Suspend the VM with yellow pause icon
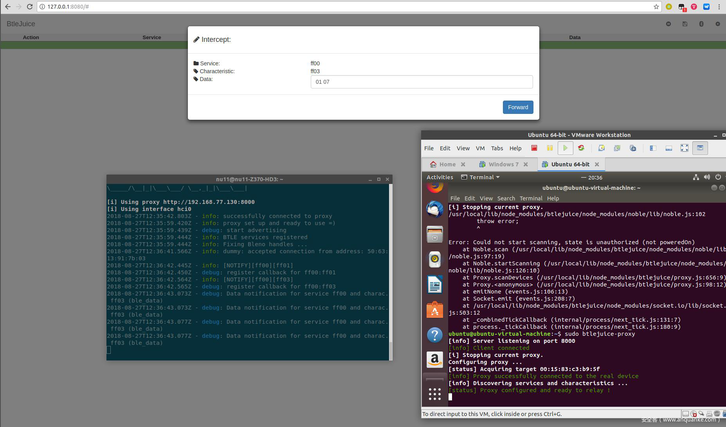 (x=549, y=148)
